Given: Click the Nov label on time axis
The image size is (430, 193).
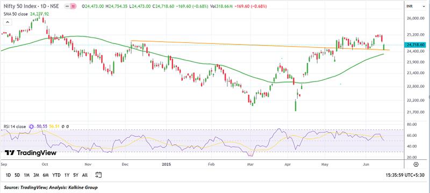Looking at the screenshot, I should coord(88,164).
